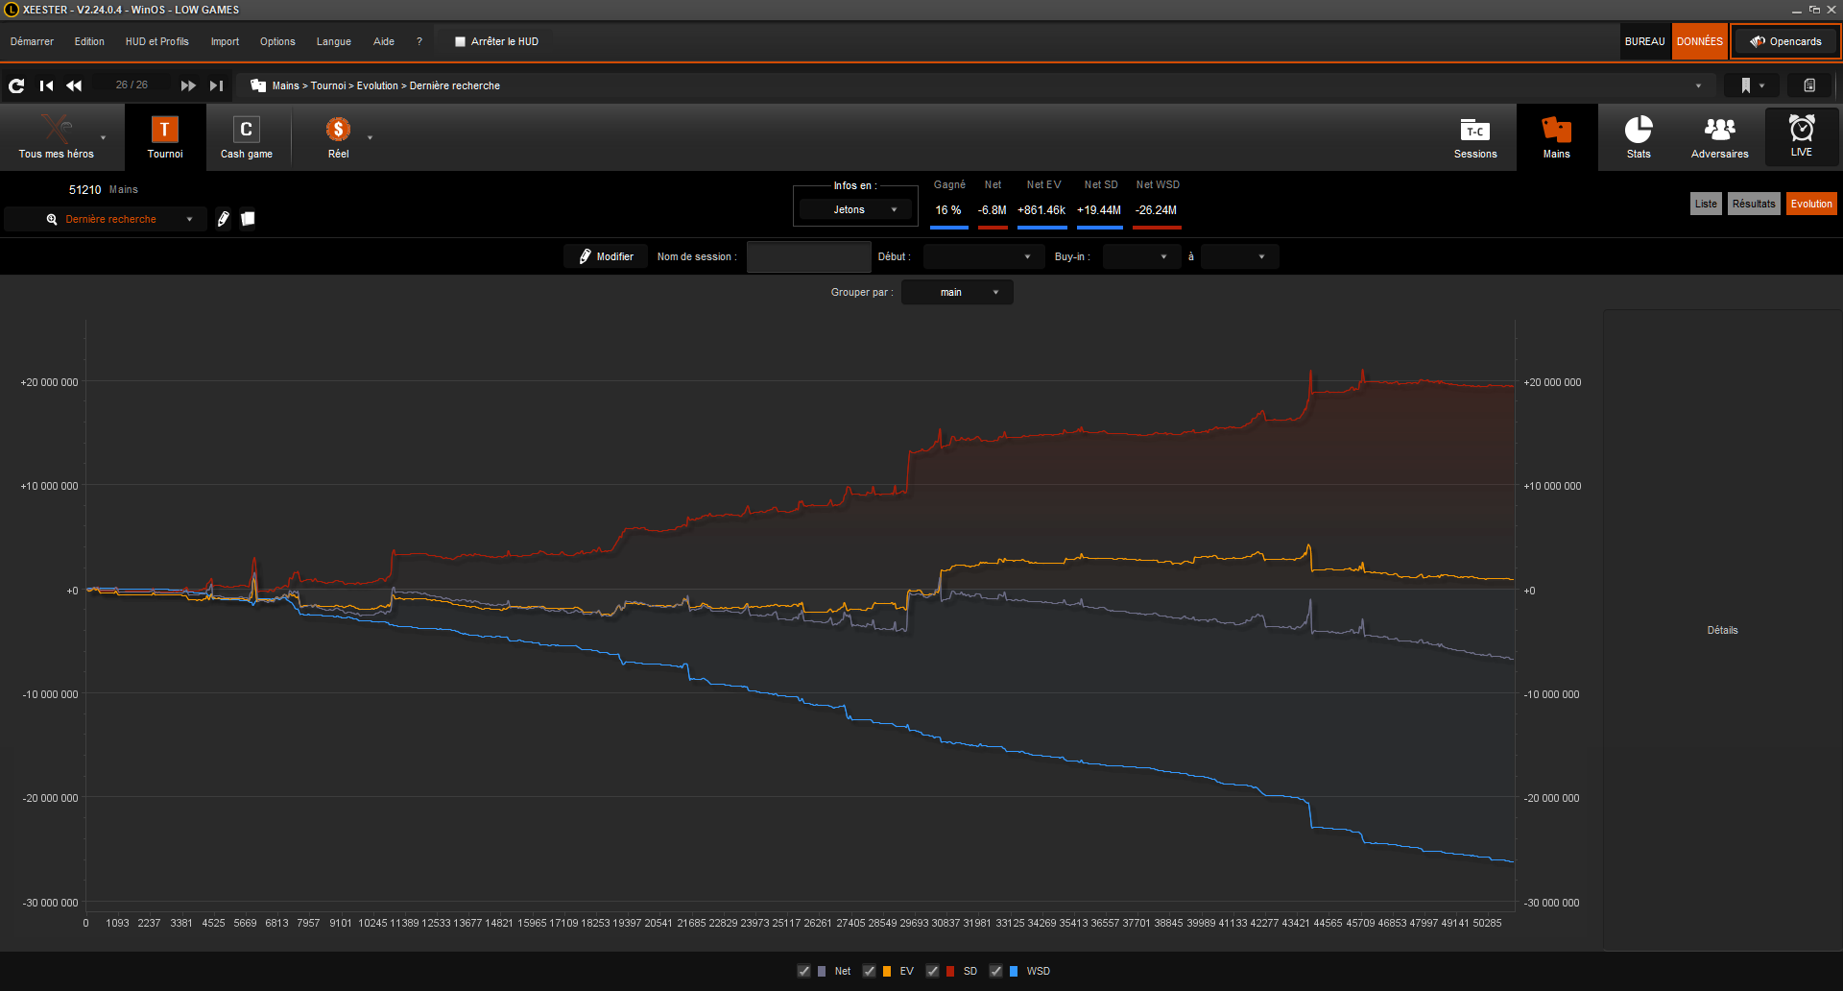Image resolution: width=1843 pixels, height=991 pixels.
Task: Click the XEESTER logo in the title bar
Action: pyautogui.click(x=12, y=10)
